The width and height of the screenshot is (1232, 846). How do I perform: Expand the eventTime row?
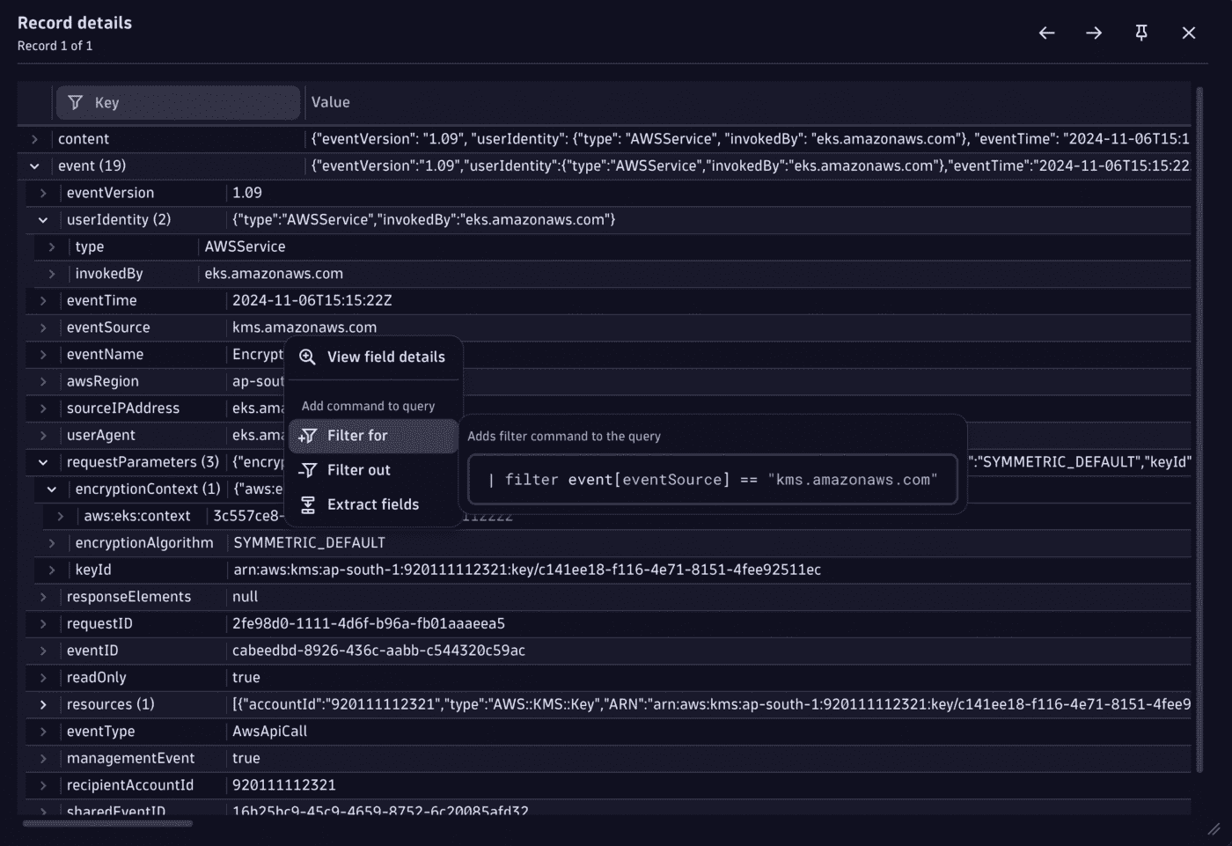point(43,300)
